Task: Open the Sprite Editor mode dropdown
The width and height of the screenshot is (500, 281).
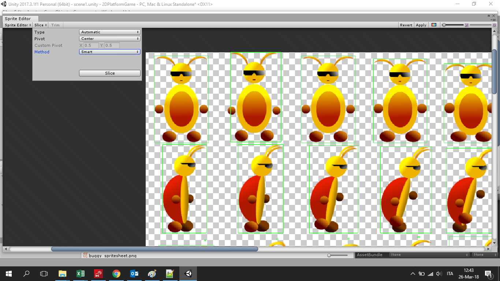Action: point(18,25)
